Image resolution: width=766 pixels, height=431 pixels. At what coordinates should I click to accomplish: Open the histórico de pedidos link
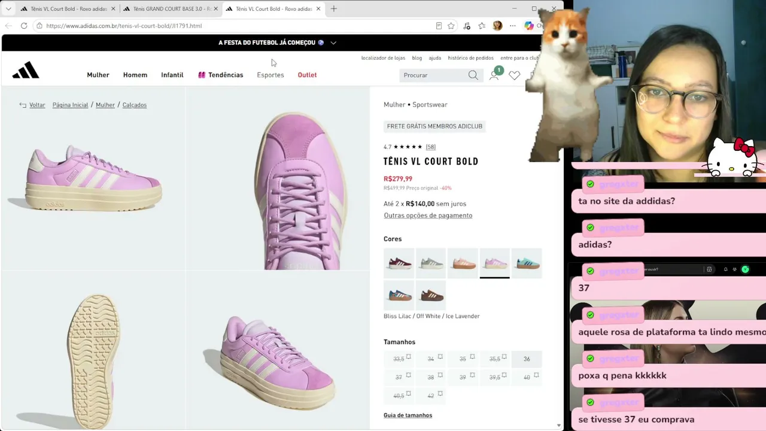coord(471,58)
